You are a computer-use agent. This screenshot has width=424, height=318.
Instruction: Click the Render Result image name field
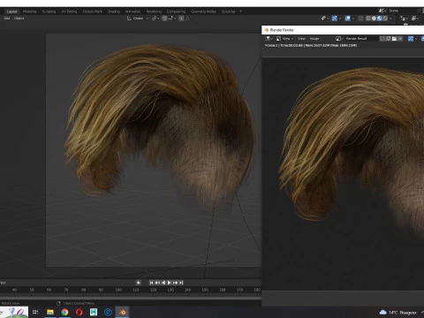tap(361, 39)
